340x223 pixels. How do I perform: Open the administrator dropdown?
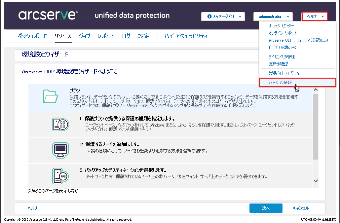pyautogui.click(x=273, y=17)
